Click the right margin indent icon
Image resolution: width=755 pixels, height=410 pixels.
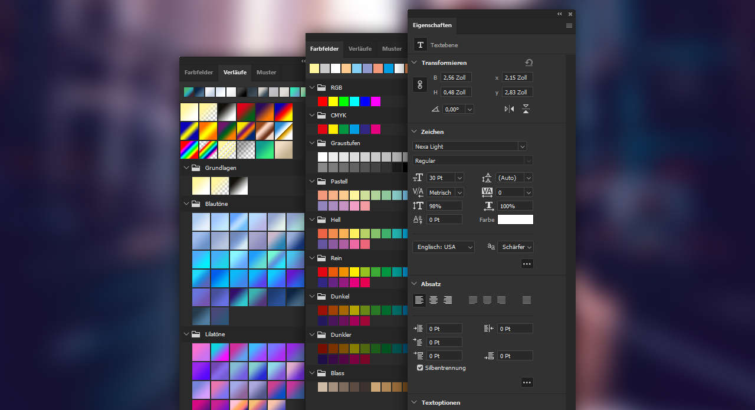(x=488, y=329)
